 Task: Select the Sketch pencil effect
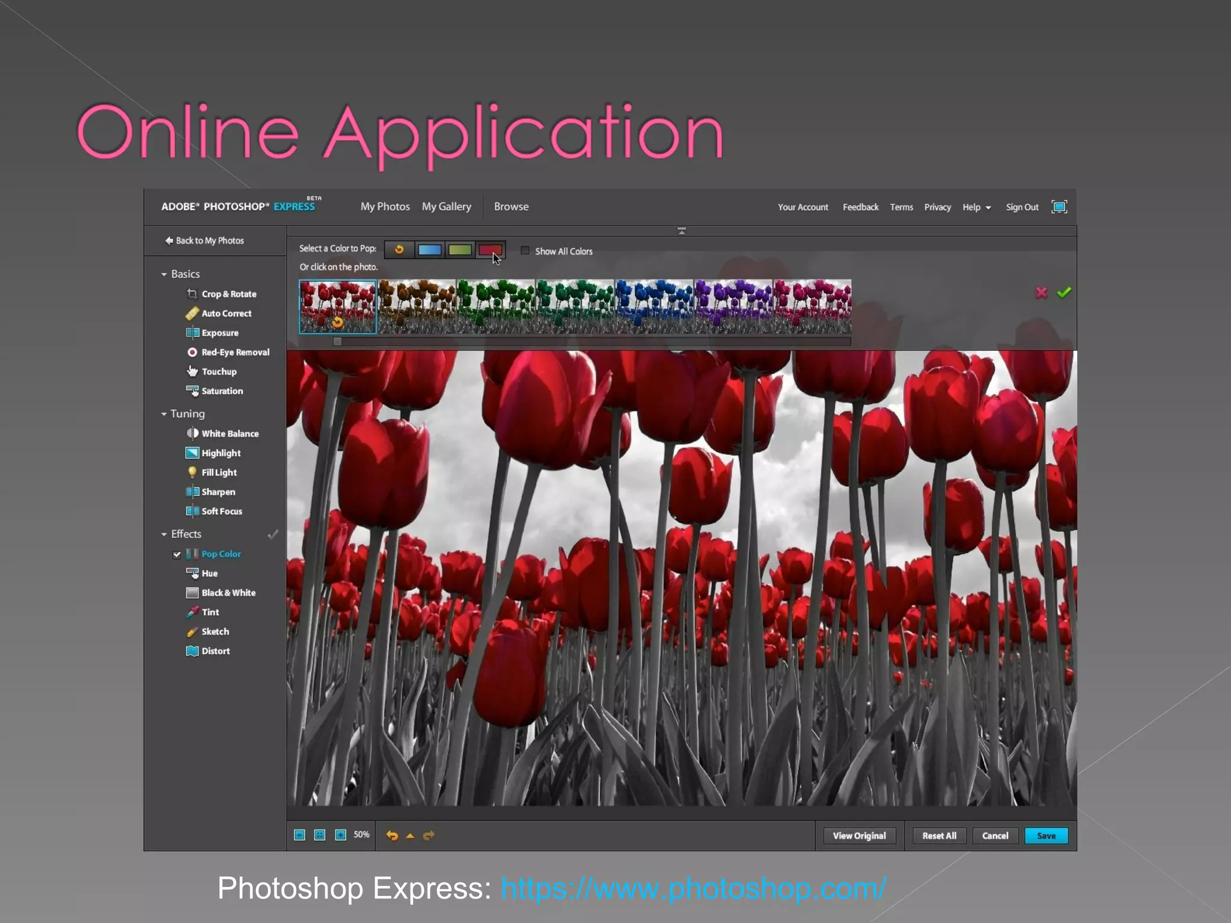[x=192, y=632]
